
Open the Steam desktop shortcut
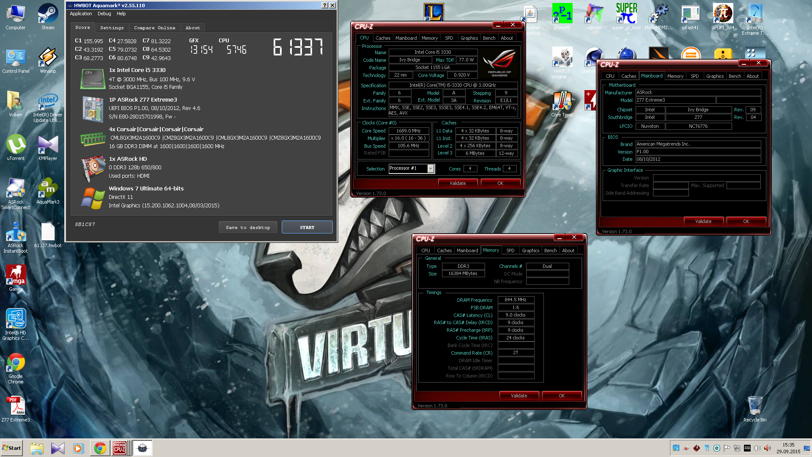(x=48, y=17)
